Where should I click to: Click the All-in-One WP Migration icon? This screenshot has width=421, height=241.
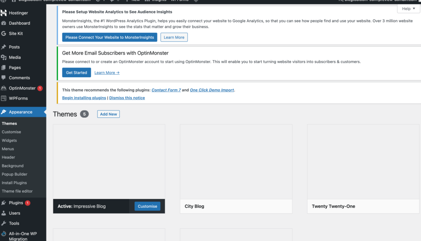pos(3,234)
